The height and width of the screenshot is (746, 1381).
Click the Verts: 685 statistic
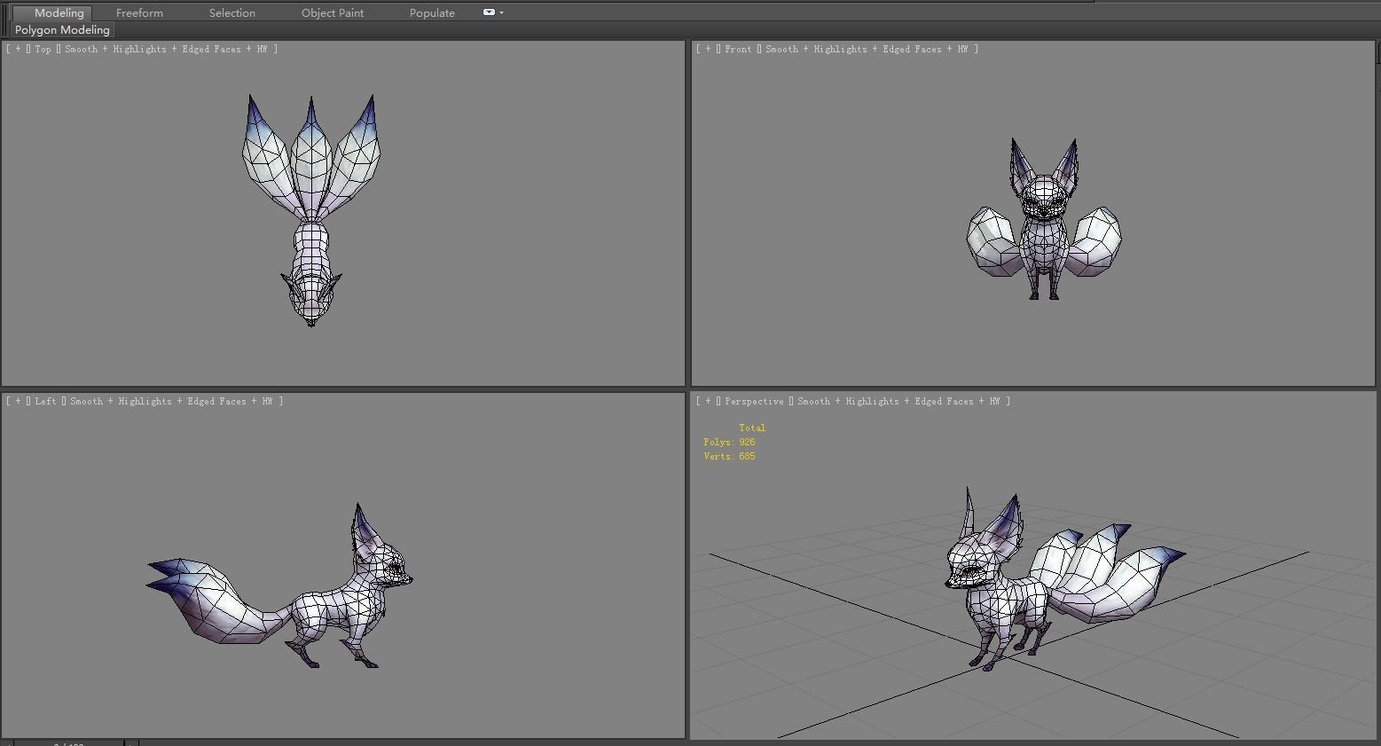click(x=729, y=456)
